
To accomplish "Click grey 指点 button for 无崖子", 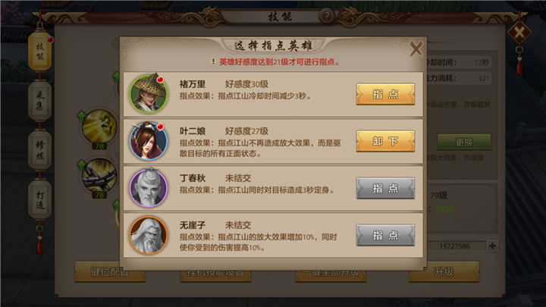I will pos(385,235).
